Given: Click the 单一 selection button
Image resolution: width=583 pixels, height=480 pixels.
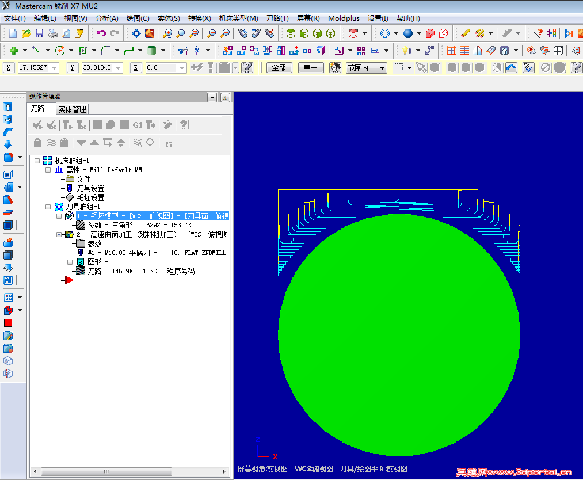Looking at the screenshot, I should (x=310, y=68).
